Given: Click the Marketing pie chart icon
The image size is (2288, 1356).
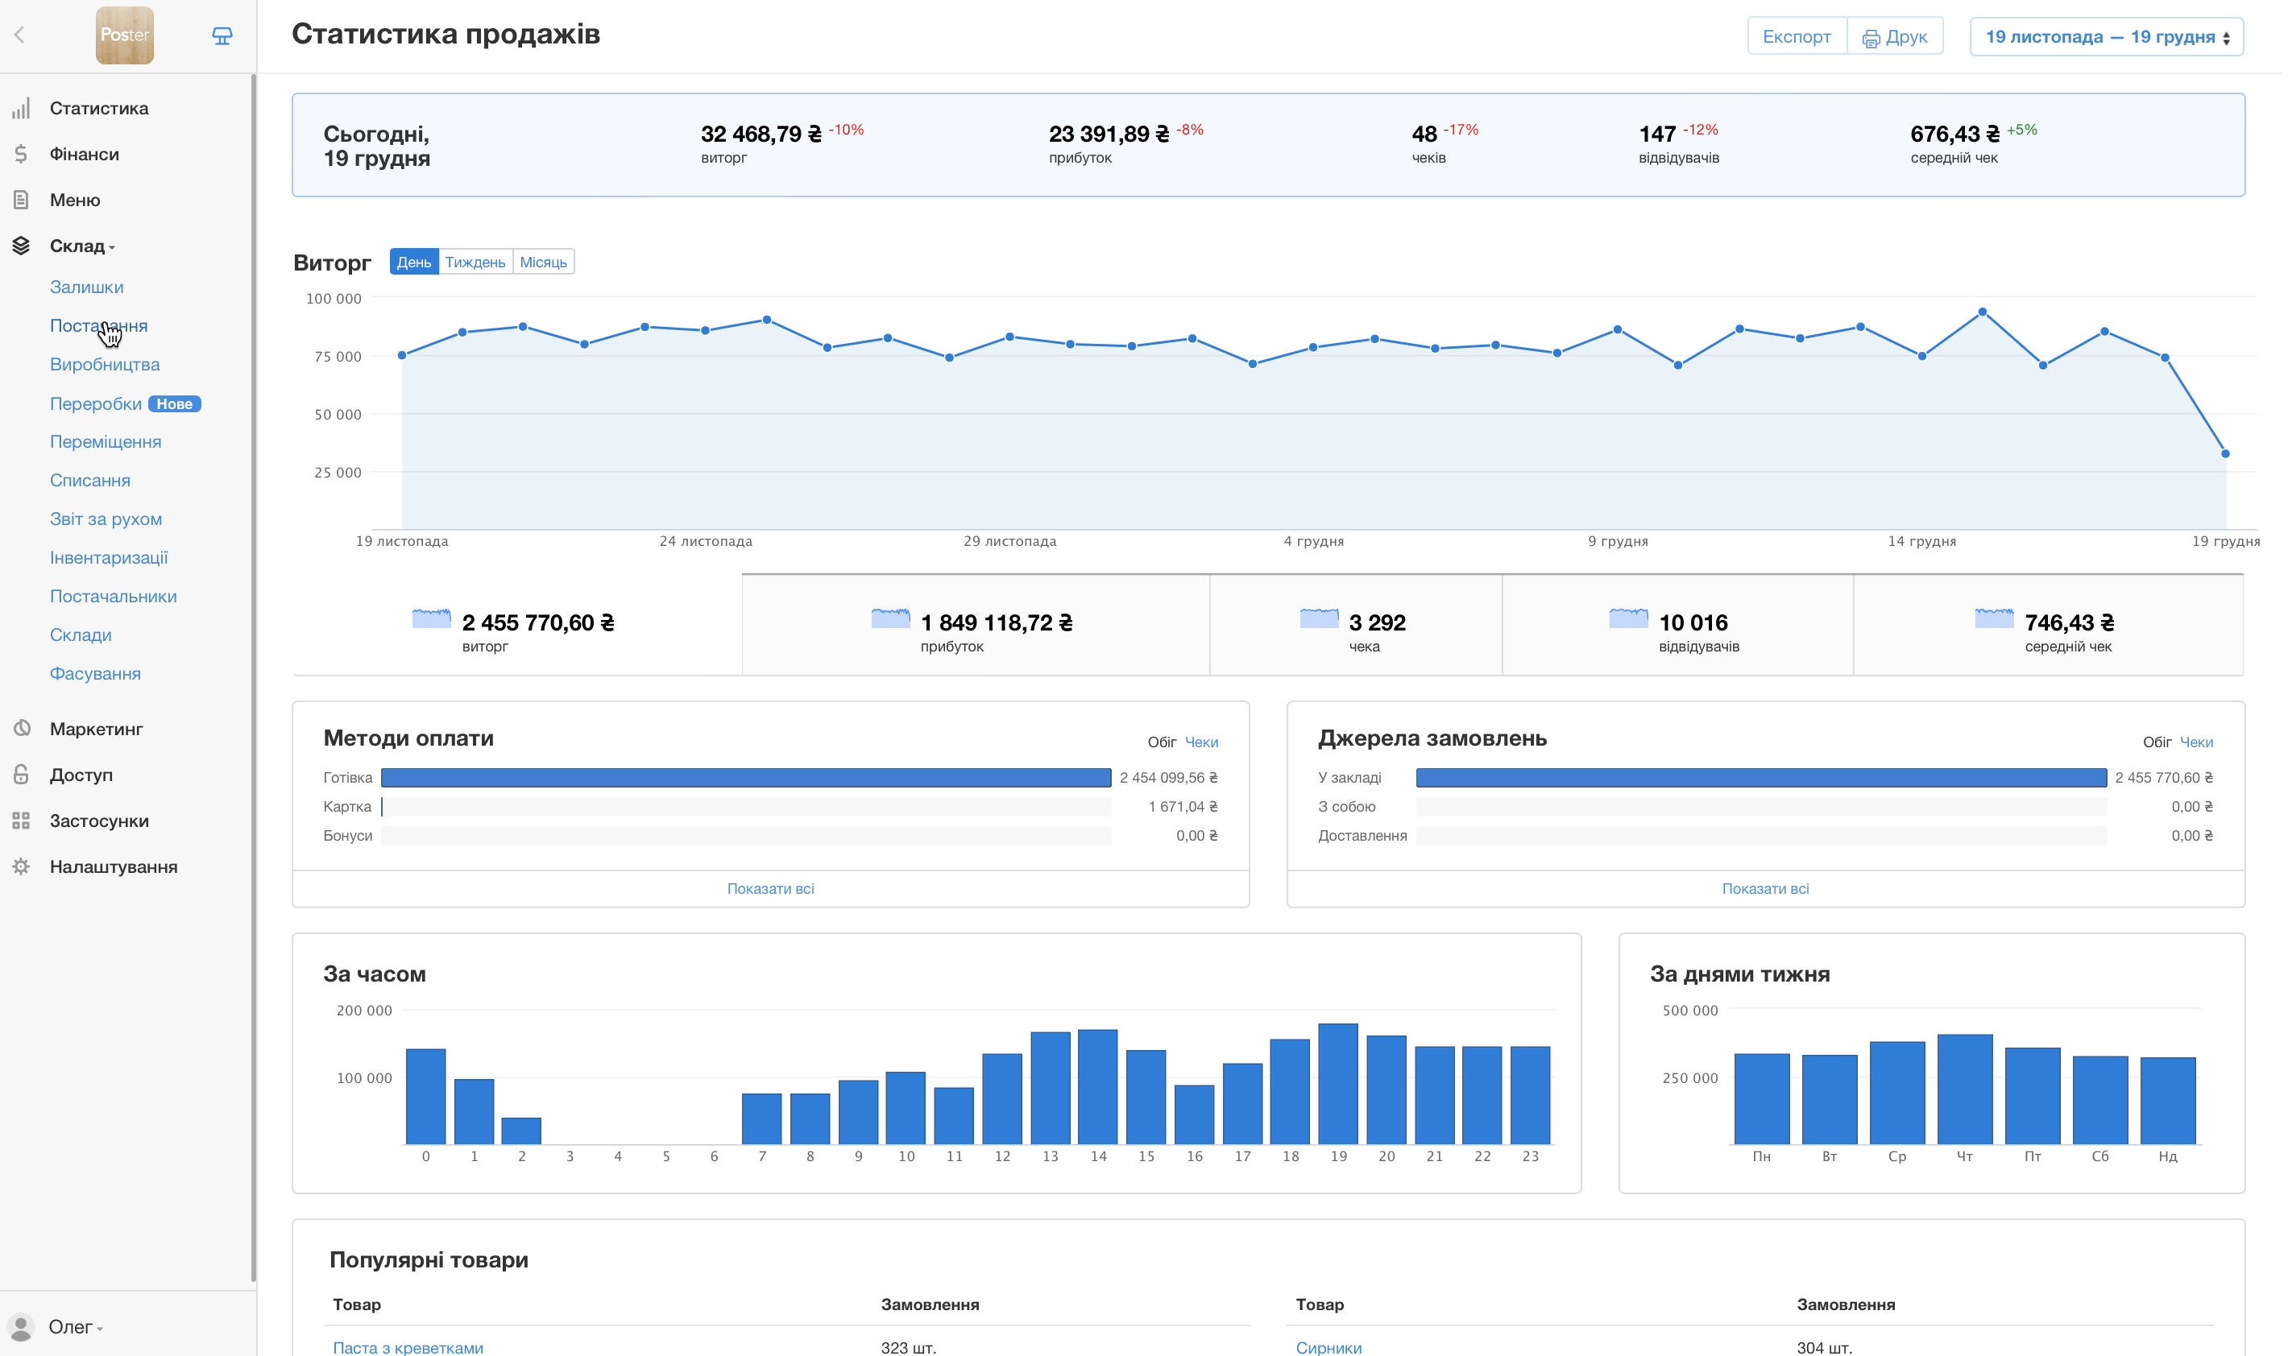Looking at the screenshot, I should pos(21,730).
